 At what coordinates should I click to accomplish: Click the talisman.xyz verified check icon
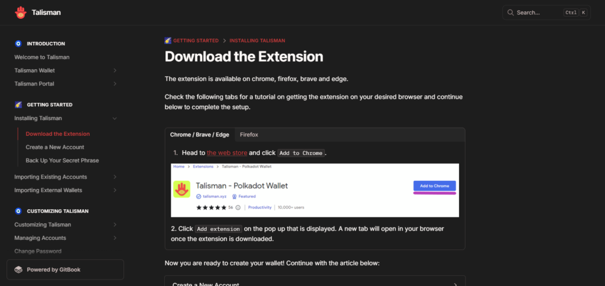coord(199,196)
